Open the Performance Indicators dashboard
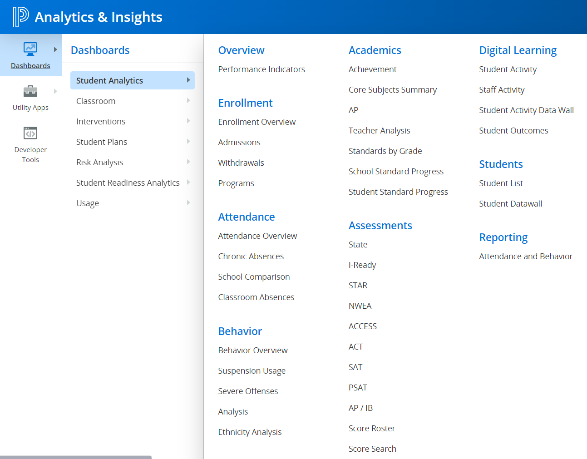The height and width of the screenshot is (459, 587). point(261,69)
